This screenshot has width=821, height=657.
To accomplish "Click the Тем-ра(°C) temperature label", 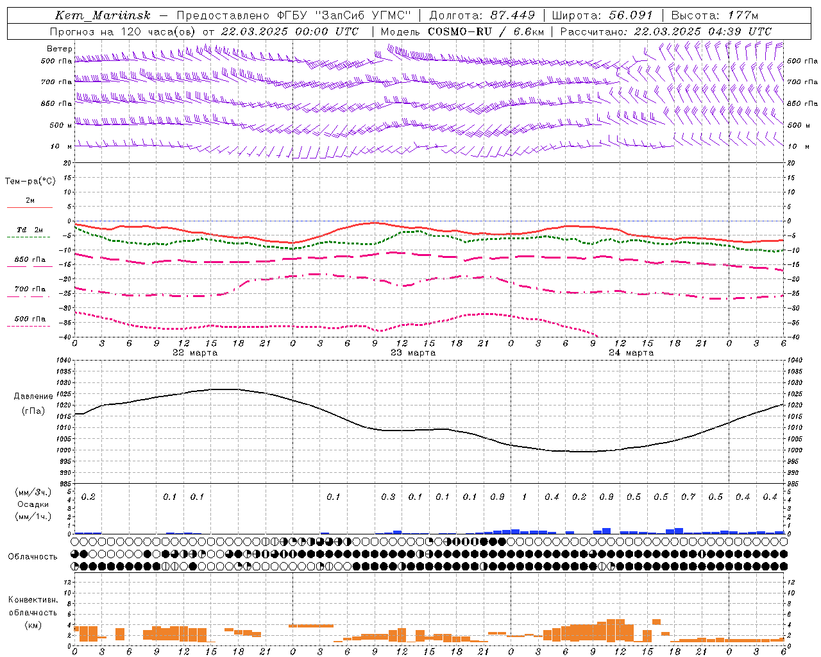I will (30, 182).
